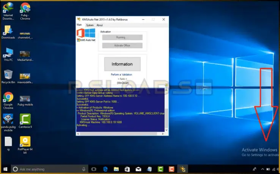
Task: Open Microsoft Store from taskbar
Action: 127,169
